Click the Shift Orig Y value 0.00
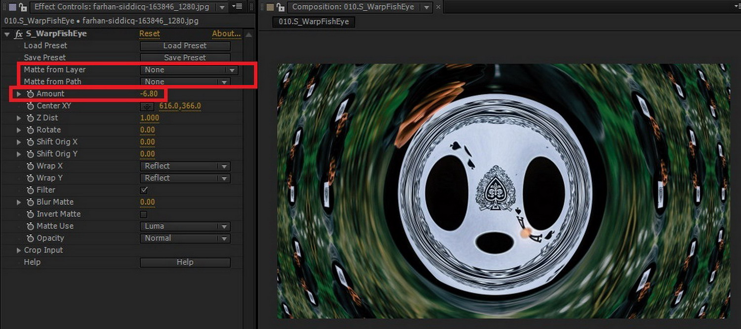 coord(148,154)
